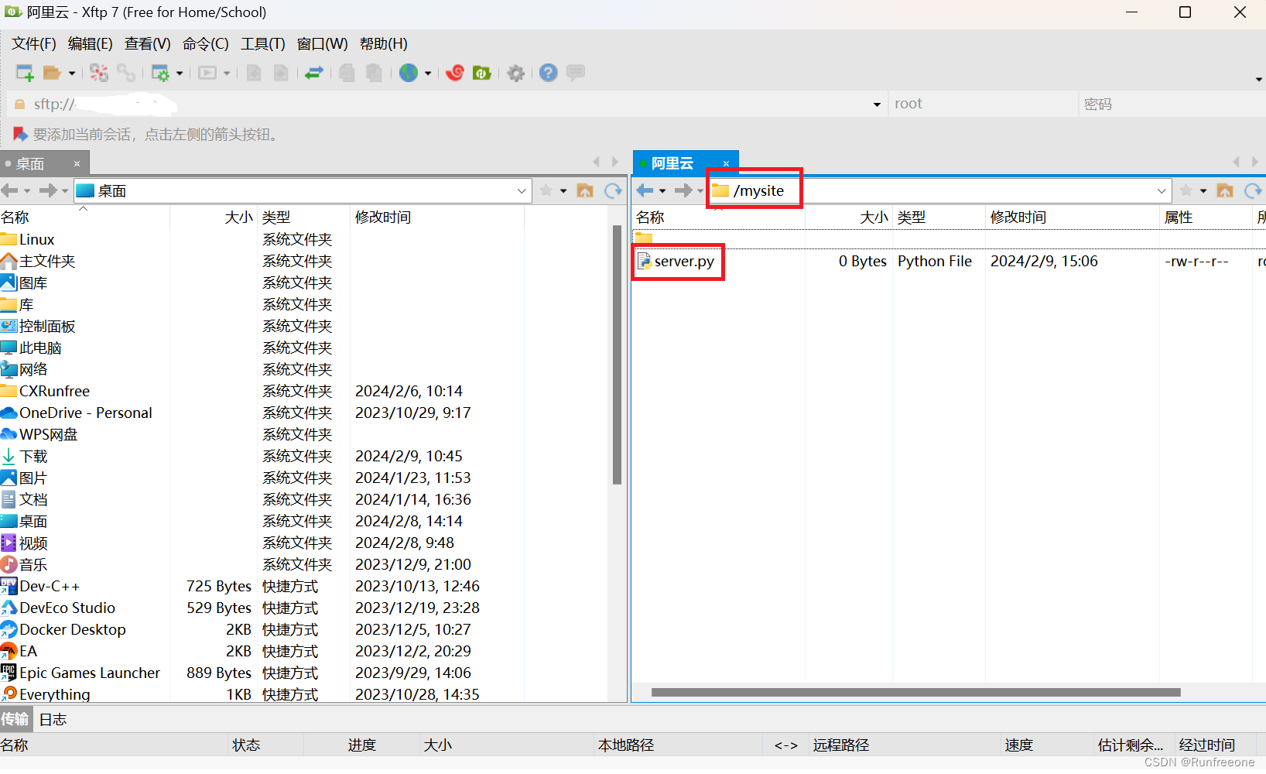This screenshot has width=1266, height=774.
Task: Switch to the 传输 transfer tab
Action: point(15,720)
